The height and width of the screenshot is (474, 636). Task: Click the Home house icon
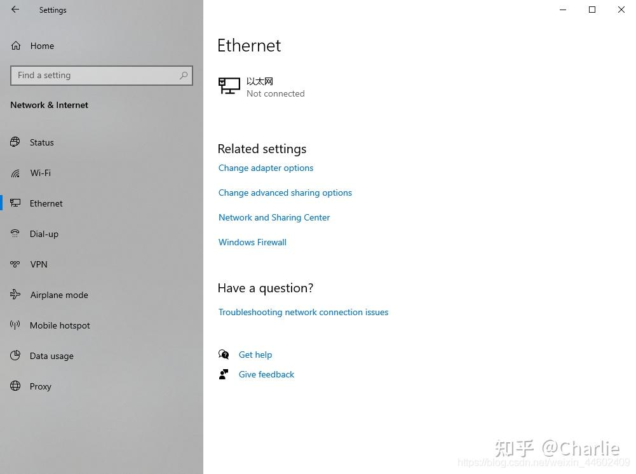[15, 46]
